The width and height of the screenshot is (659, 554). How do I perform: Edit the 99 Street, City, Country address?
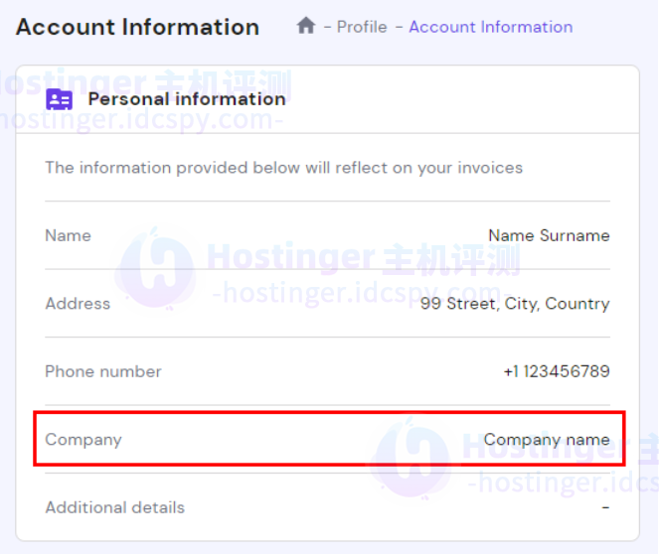click(x=515, y=304)
